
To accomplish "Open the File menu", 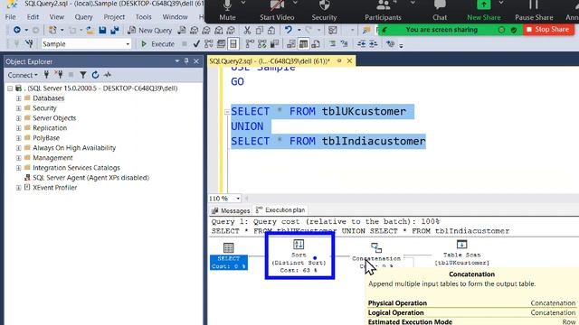I will click(x=10, y=17).
